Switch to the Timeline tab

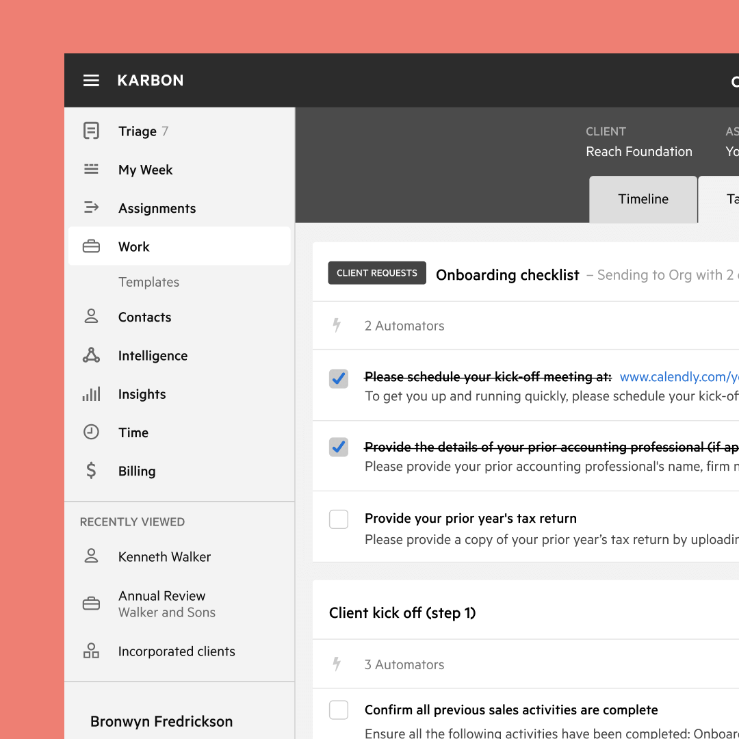[643, 199]
